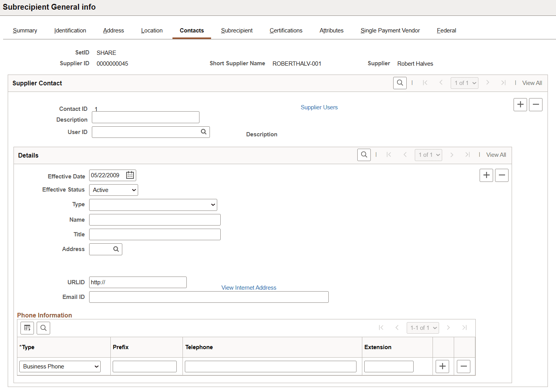This screenshot has height=392, width=556.
Task: Delete the Supplier Contact row
Action: pyautogui.click(x=536, y=105)
